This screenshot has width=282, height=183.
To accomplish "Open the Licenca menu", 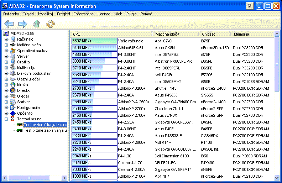I will click(104, 14).
